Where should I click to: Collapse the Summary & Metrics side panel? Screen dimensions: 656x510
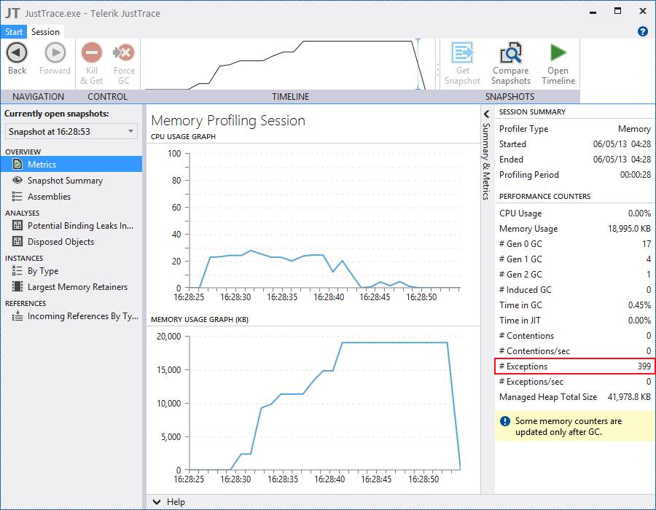[x=487, y=114]
